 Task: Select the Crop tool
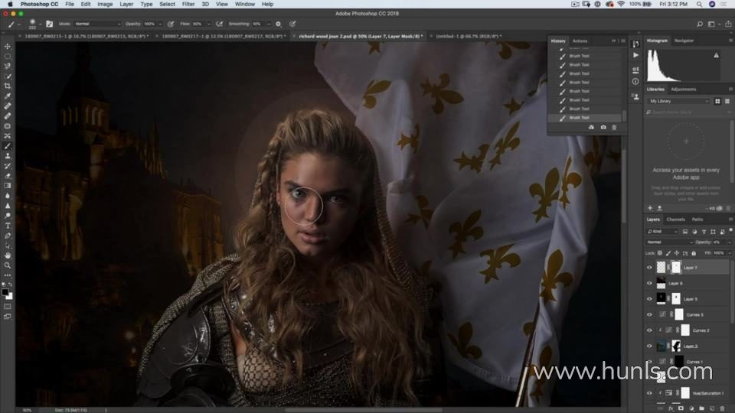(8, 86)
